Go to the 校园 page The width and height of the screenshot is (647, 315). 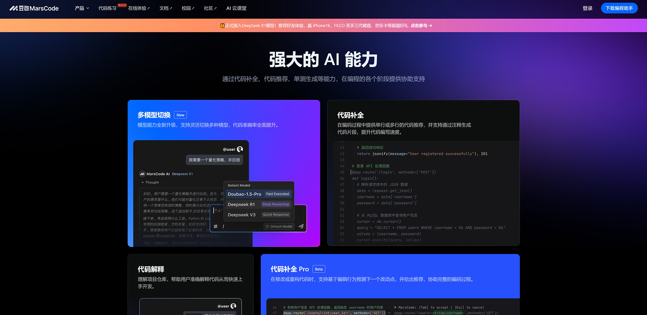(x=188, y=8)
